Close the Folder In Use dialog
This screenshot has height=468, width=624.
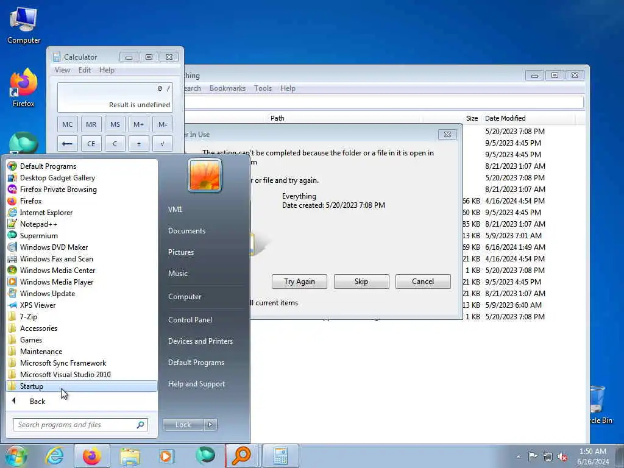pyautogui.click(x=447, y=135)
